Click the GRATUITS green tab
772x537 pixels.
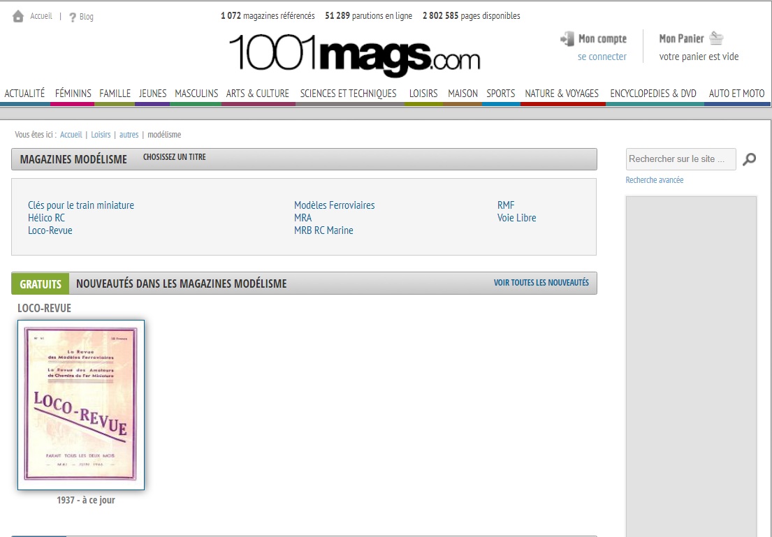(41, 284)
